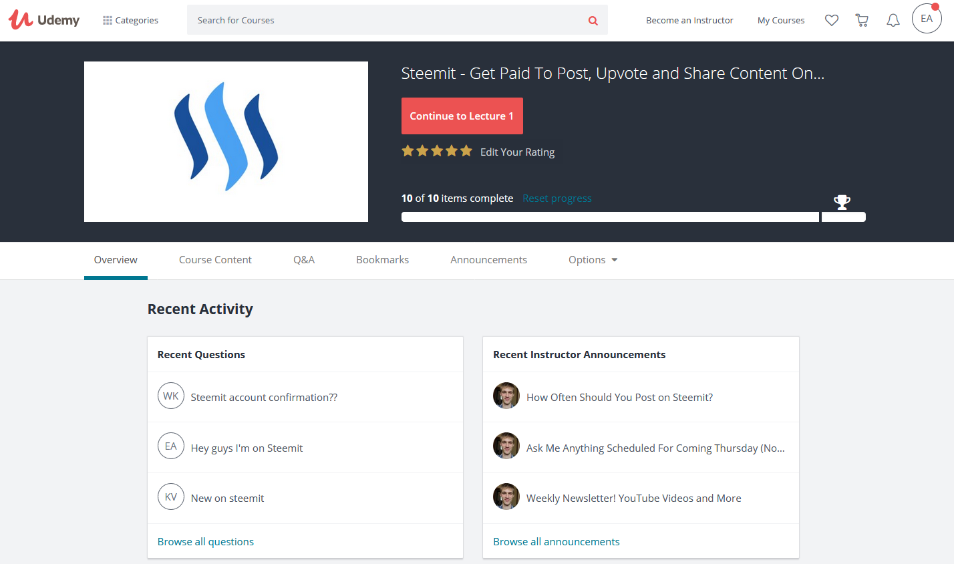Click the '10 of 10 items complete' text
The height and width of the screenshot is (564, 954).
[x=457, y=198]
